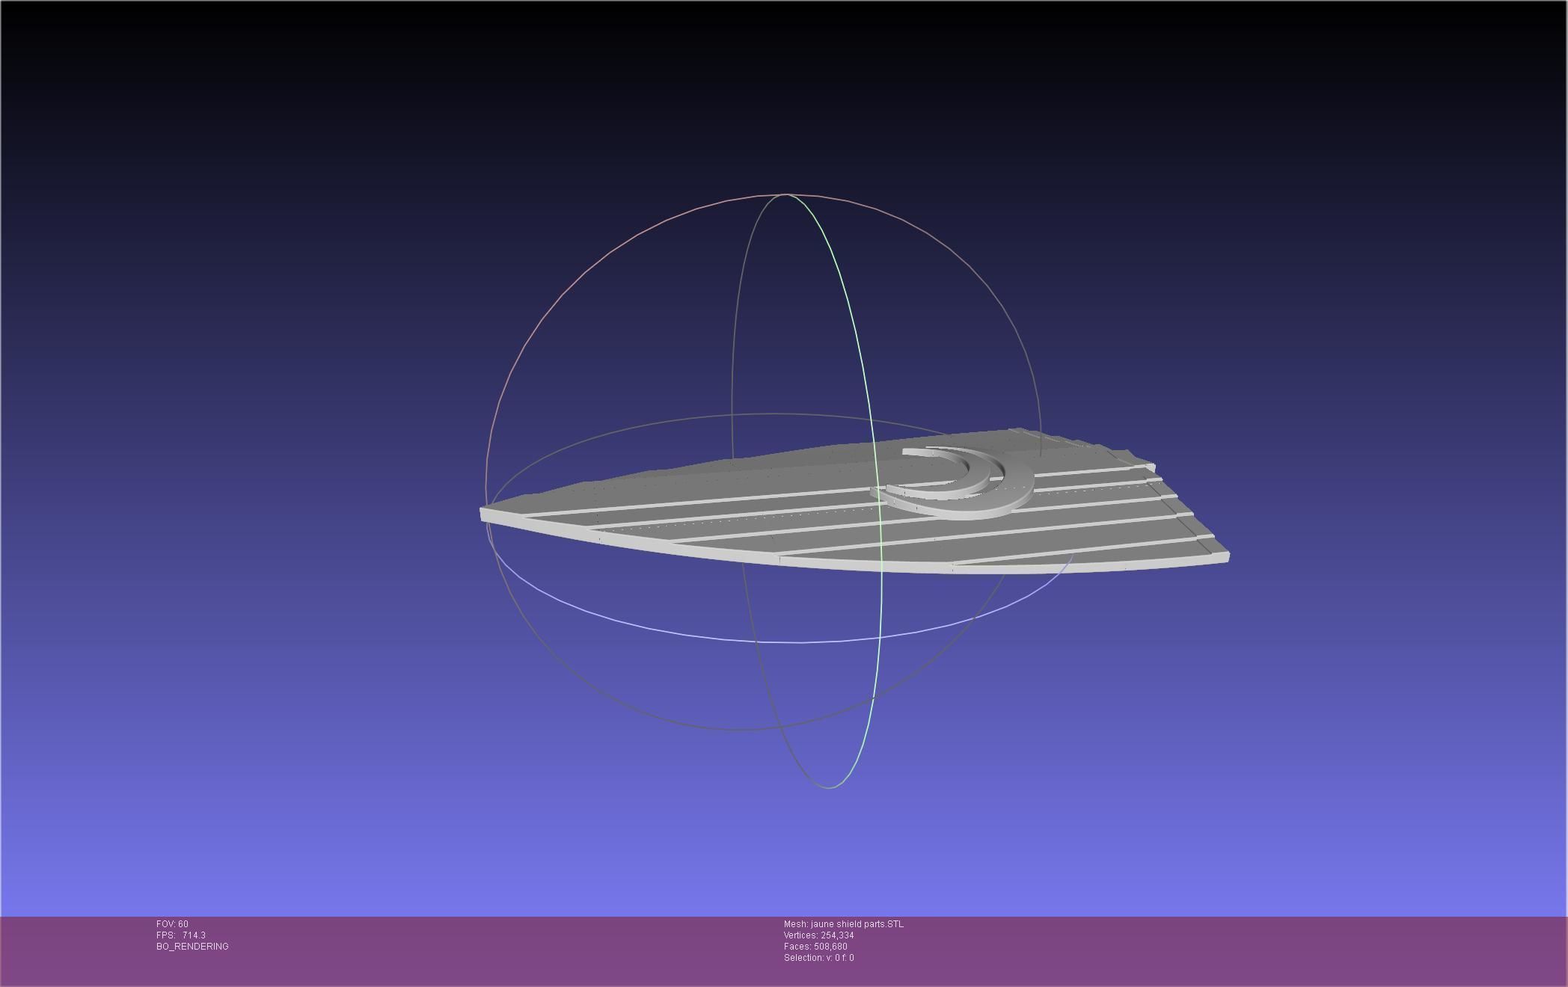Click the Selection: v: 0 f: 0 line
Screen dimensions: 1568x987
pyautogui.click(x=818, y=958)
